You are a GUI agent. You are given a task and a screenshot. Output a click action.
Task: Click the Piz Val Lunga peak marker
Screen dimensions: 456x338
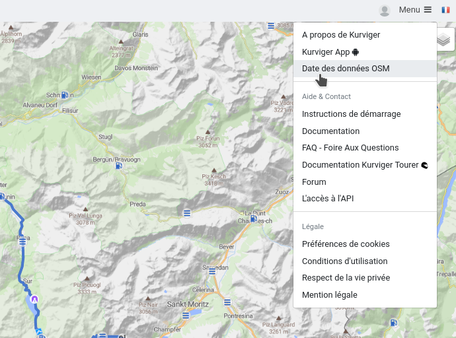(x=85, y=209)
